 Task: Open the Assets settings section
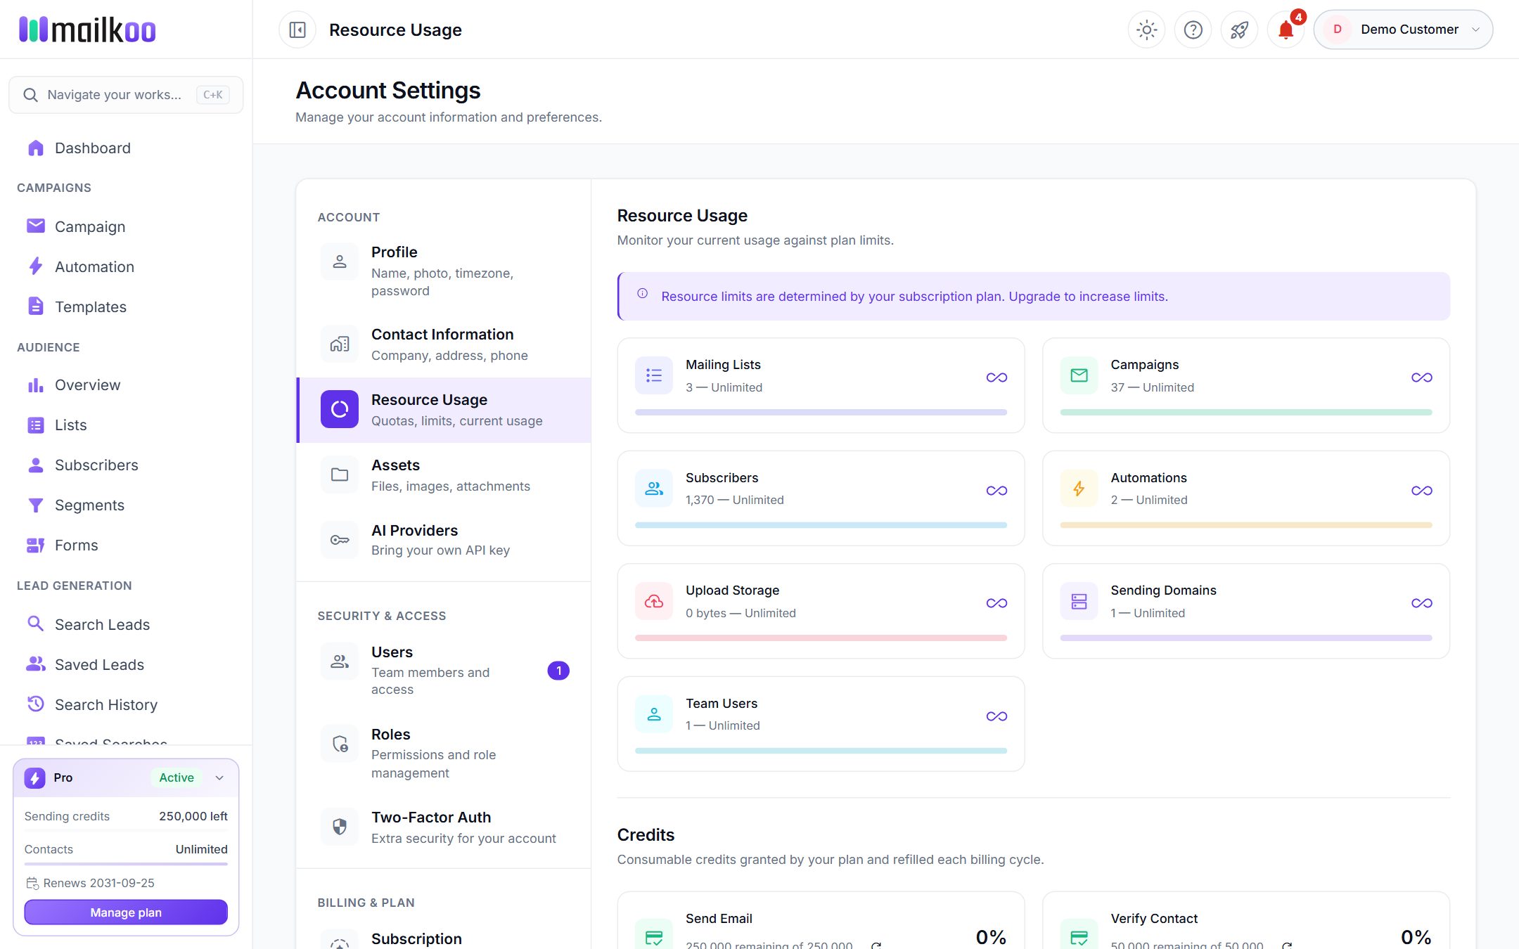click(444, 475)
